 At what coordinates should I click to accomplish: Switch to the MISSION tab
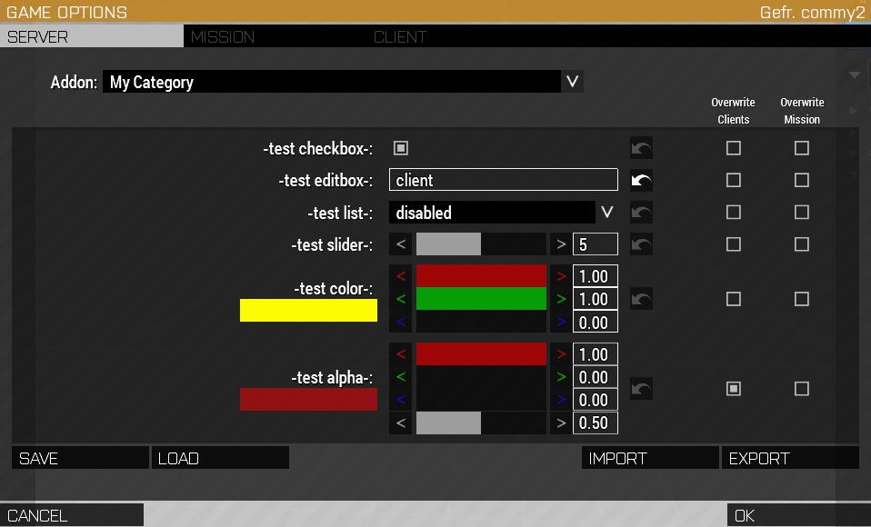tap(275, 36)
